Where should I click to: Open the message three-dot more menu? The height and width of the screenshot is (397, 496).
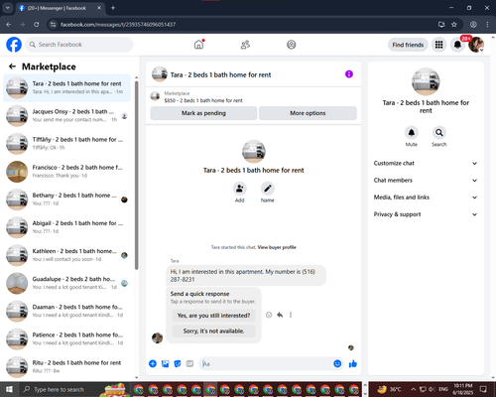tap(291, 315)
